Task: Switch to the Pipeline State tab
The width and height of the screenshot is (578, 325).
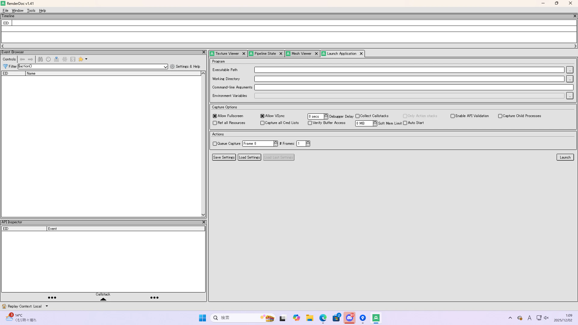Action: tap(265, 54)
